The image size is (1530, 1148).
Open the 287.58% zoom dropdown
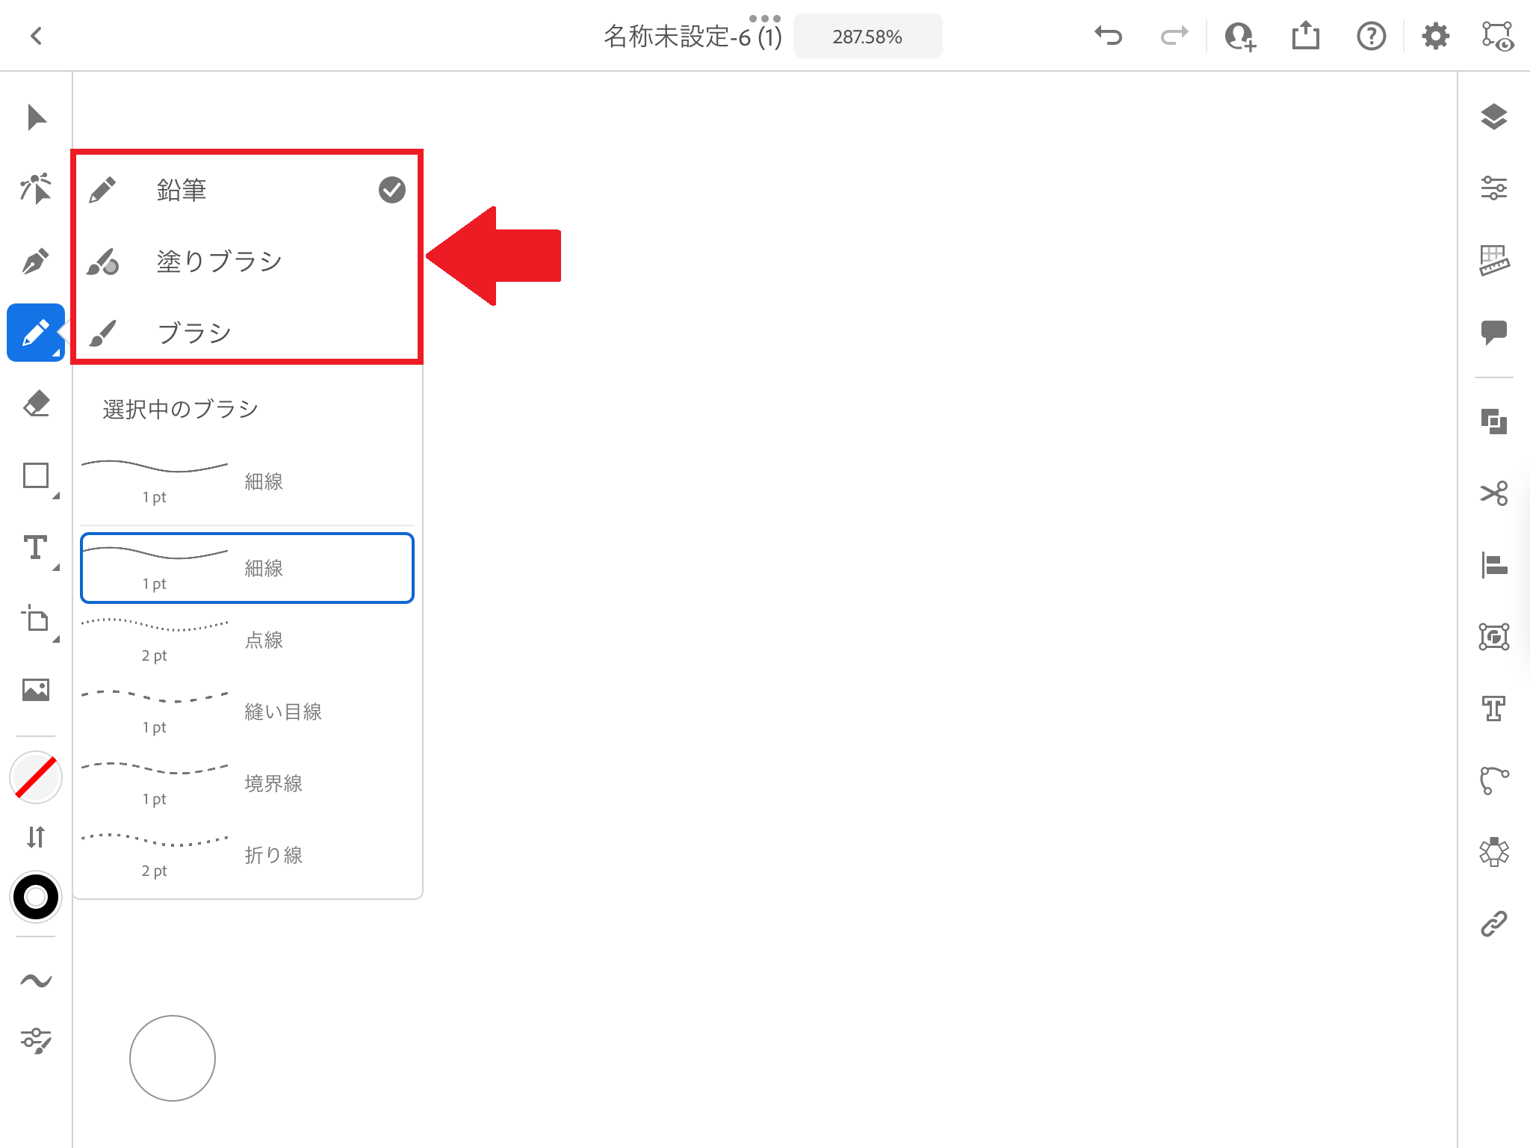click(867, 37)
